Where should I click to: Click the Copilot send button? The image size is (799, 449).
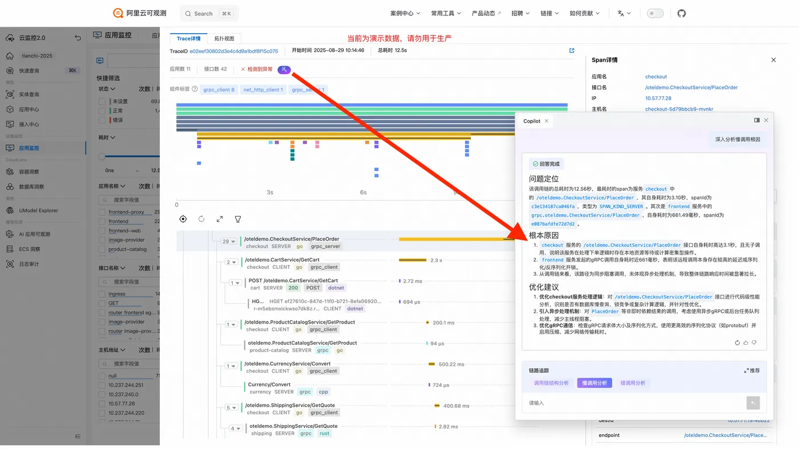pos(753,403)
